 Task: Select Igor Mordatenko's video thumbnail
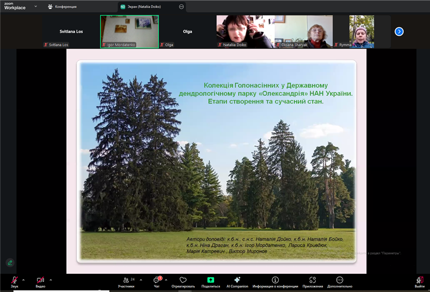coord(129,31)
